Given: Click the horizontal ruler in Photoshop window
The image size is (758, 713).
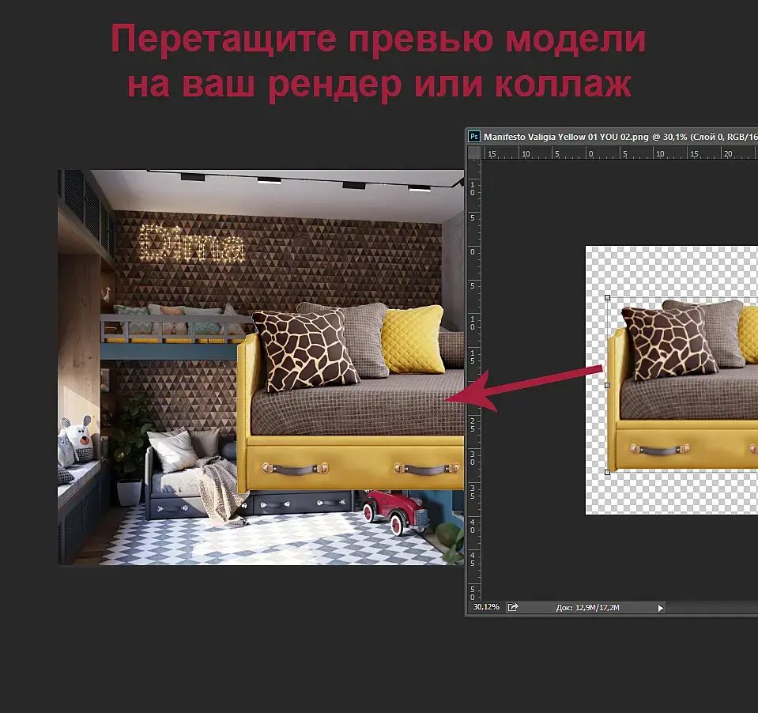Looking at the screenshot, I should tap(620, 153).
